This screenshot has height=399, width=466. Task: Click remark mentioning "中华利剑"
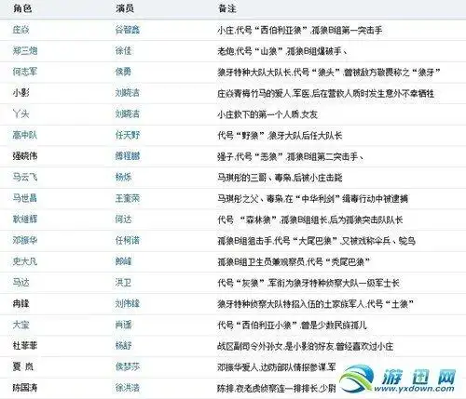pyautogui.click(x=312, y=199)
